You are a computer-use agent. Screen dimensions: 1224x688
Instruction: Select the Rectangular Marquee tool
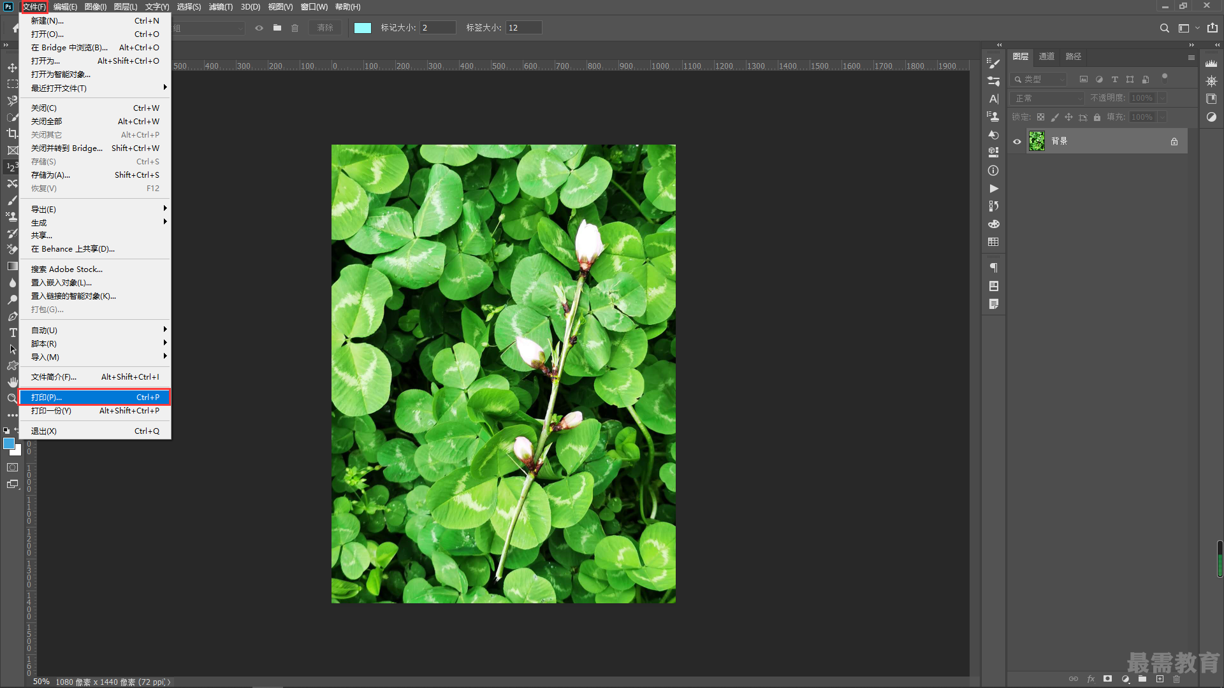[x=12, y=84]
